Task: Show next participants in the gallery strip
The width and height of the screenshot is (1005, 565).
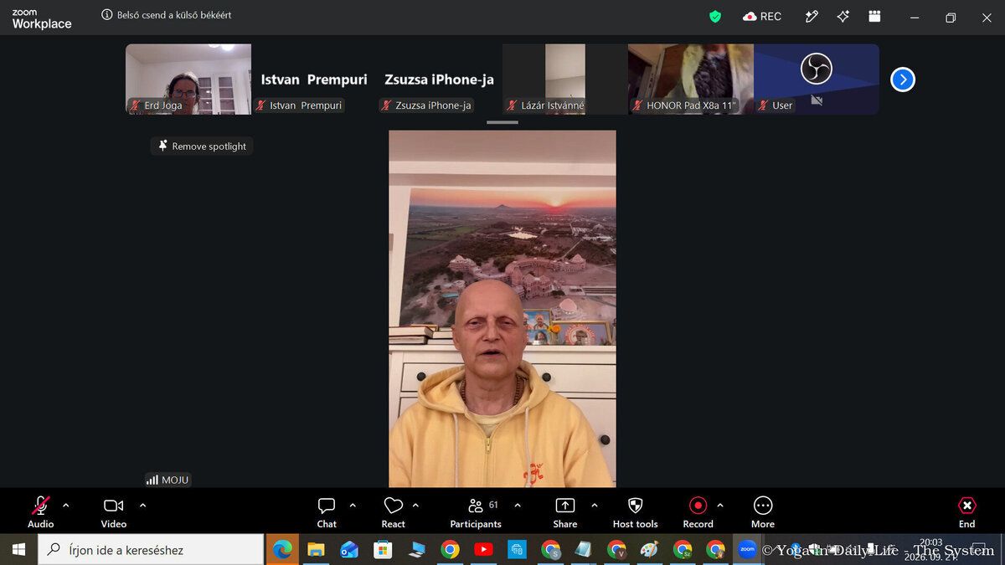Action: (x=902, y=80)
